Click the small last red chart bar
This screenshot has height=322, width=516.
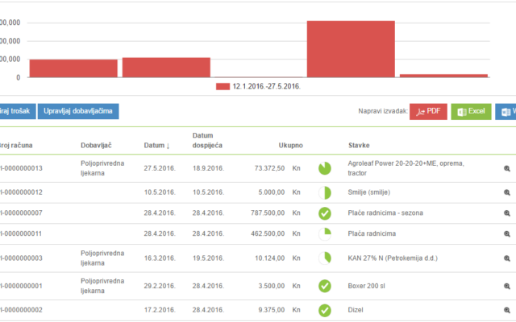pos(443,76)
